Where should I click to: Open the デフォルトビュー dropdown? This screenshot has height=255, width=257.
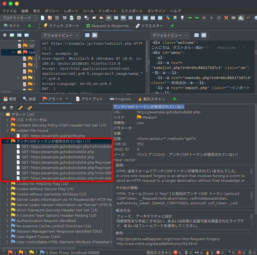click(60, 35)
